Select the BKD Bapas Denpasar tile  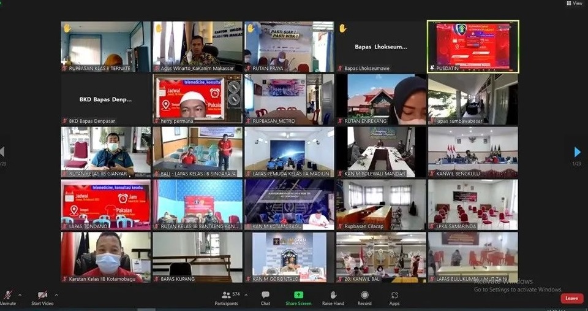tap(106, 99)
